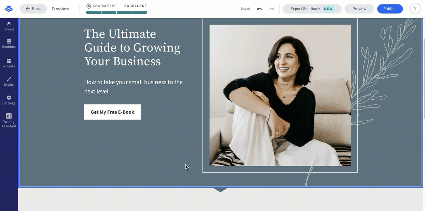Go back with the Back button
This screenshot has width=425, height=211.
pos(33,9)
